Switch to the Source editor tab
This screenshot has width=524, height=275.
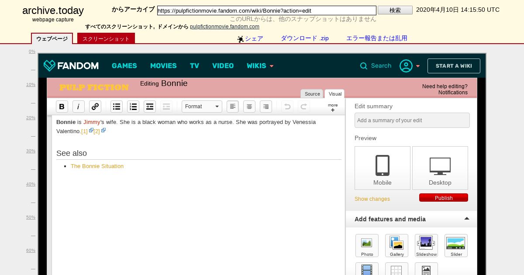point(312,94)
